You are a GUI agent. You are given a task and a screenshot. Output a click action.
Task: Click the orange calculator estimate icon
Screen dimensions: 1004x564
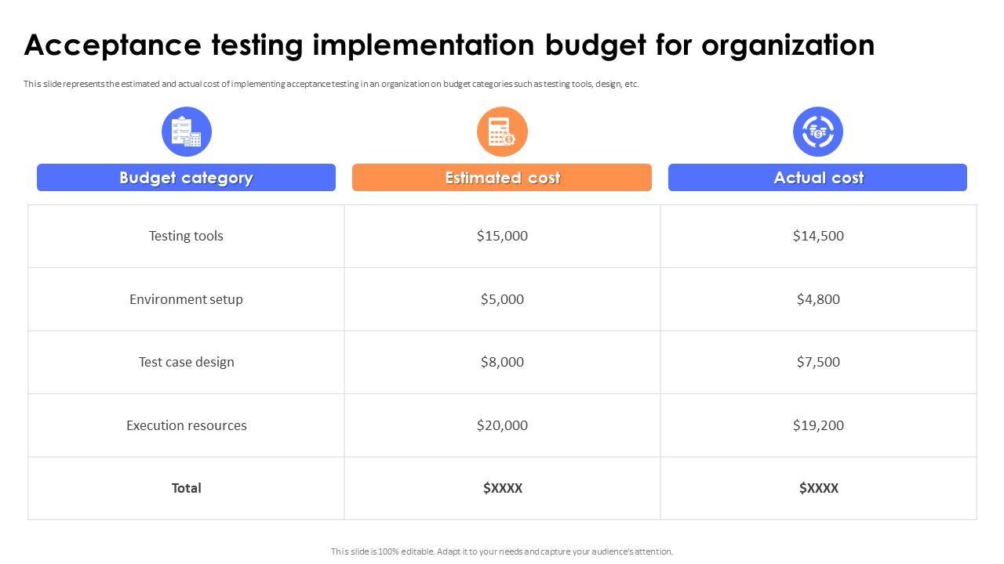(502, 132)
